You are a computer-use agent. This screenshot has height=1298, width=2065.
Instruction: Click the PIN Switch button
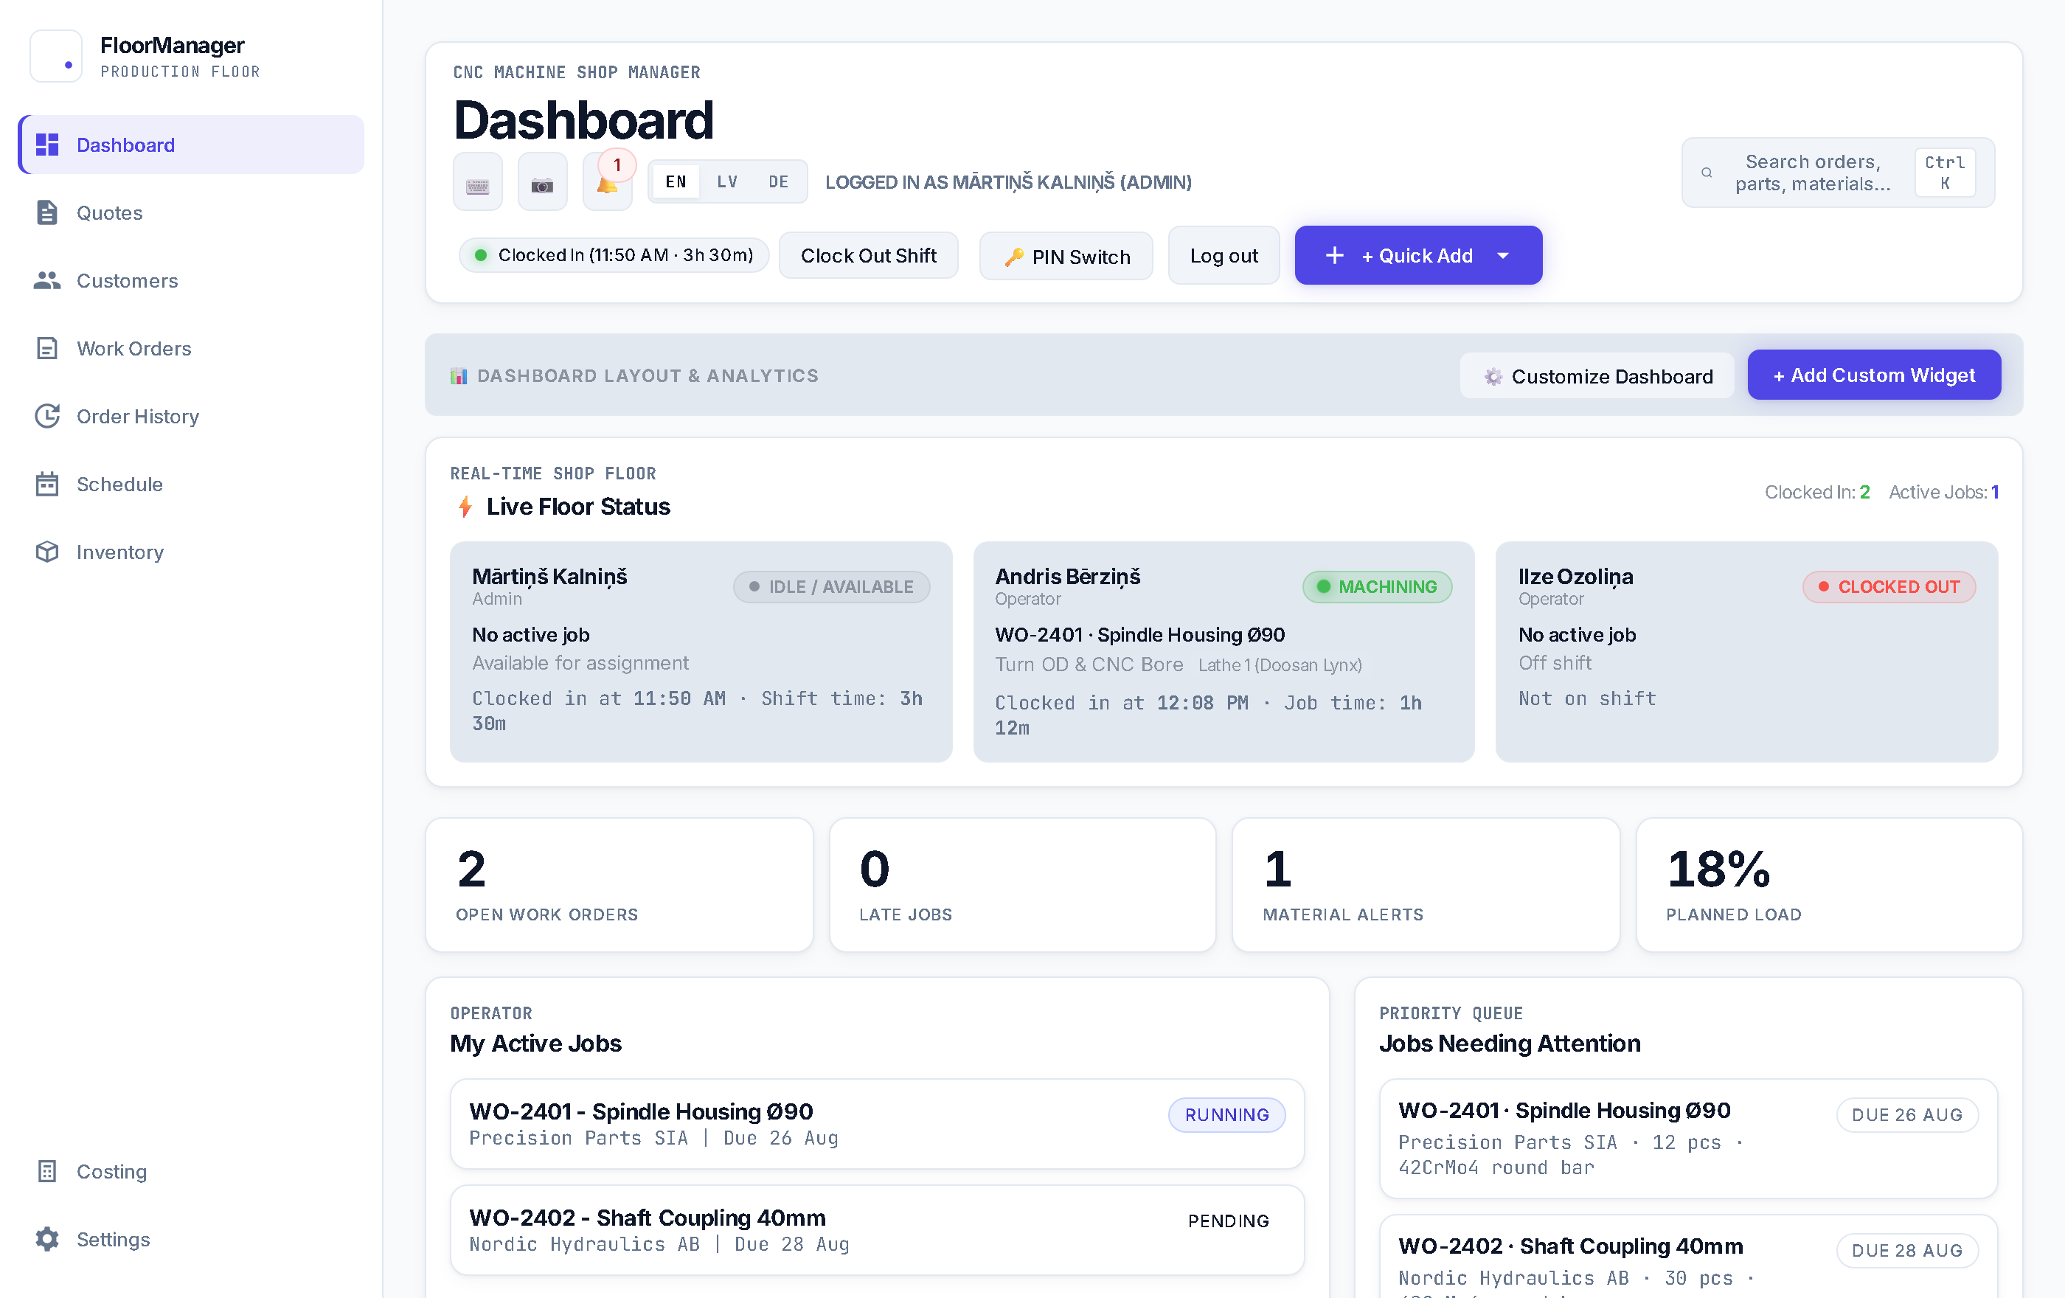point(1066,255)
